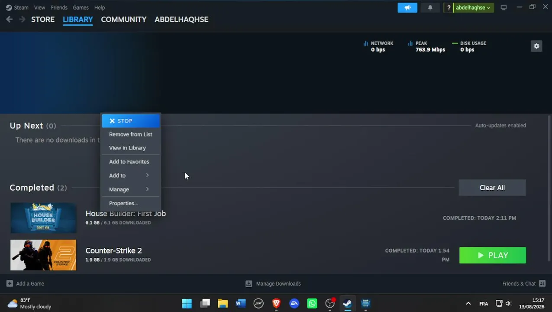
Task: Click the Up Next heading
Action: click(26, 126)
